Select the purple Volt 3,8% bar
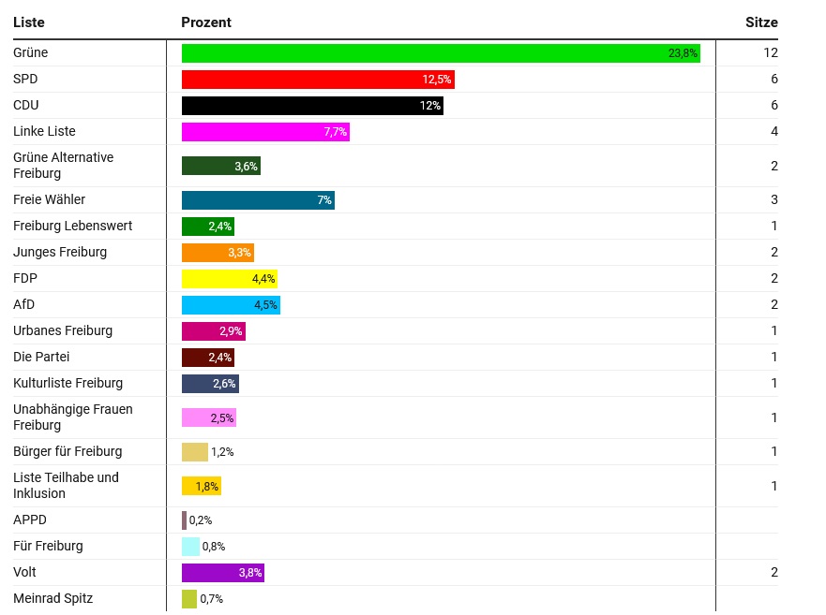Image resolution: width=826 pixels, height=615 pixels. 223,573
